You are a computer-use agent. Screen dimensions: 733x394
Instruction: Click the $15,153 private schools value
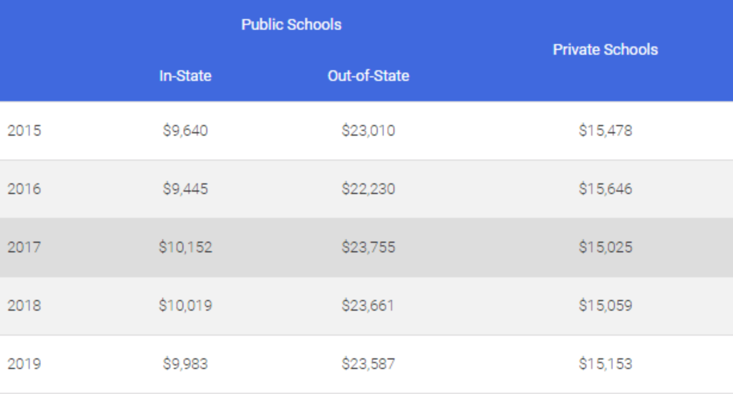pos(605,364)
